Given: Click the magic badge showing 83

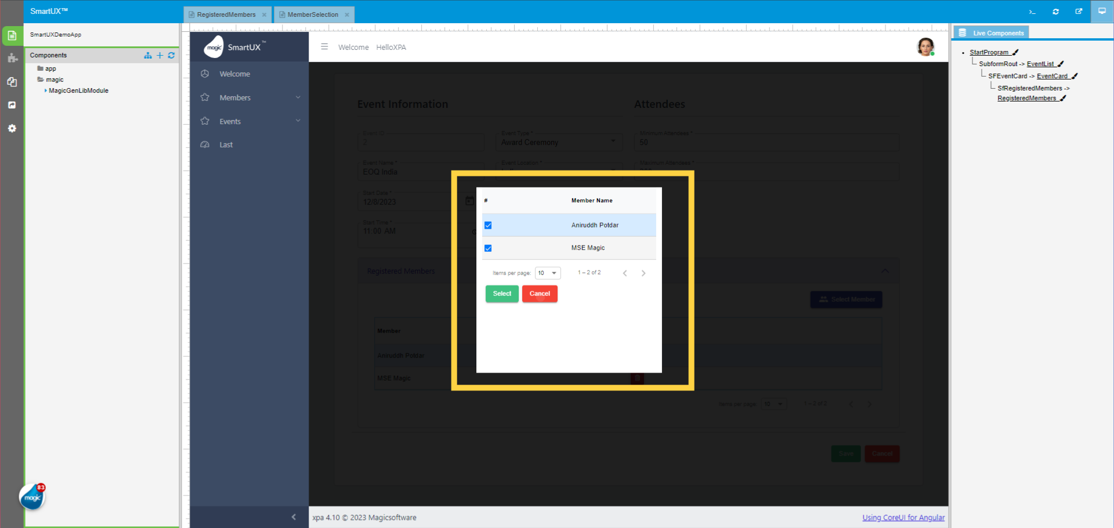Looking at the screenshot, I should (32, 497).
